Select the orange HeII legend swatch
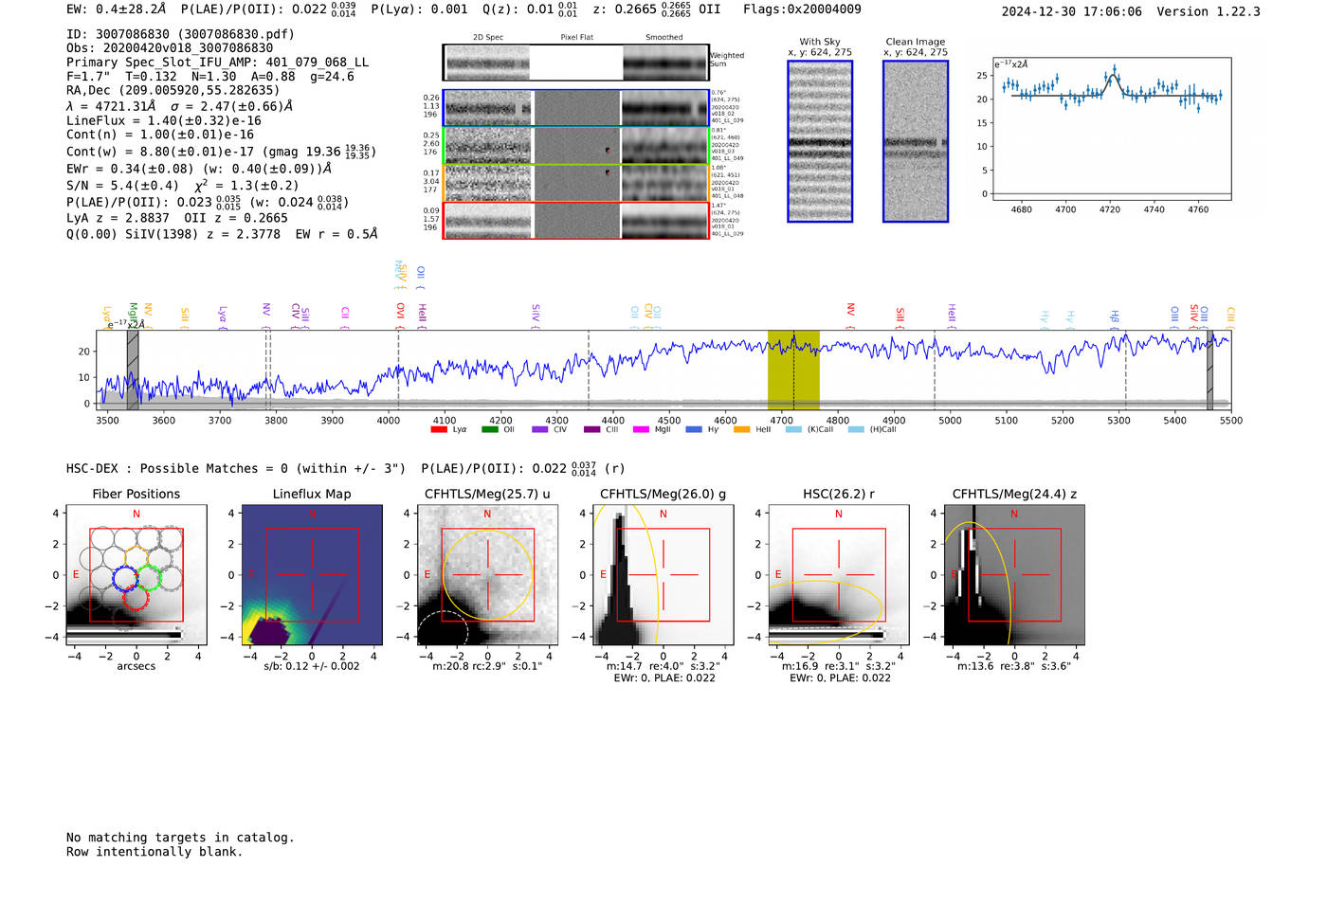 click(x=742, y=429)
